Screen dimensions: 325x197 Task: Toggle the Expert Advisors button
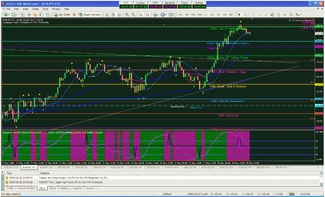pos(90,15)
